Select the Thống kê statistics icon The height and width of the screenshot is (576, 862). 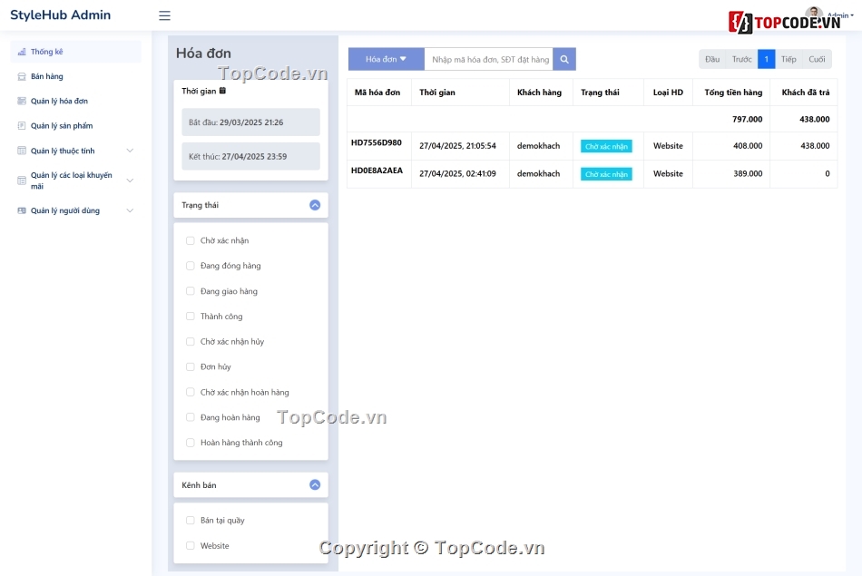[21, 52]
